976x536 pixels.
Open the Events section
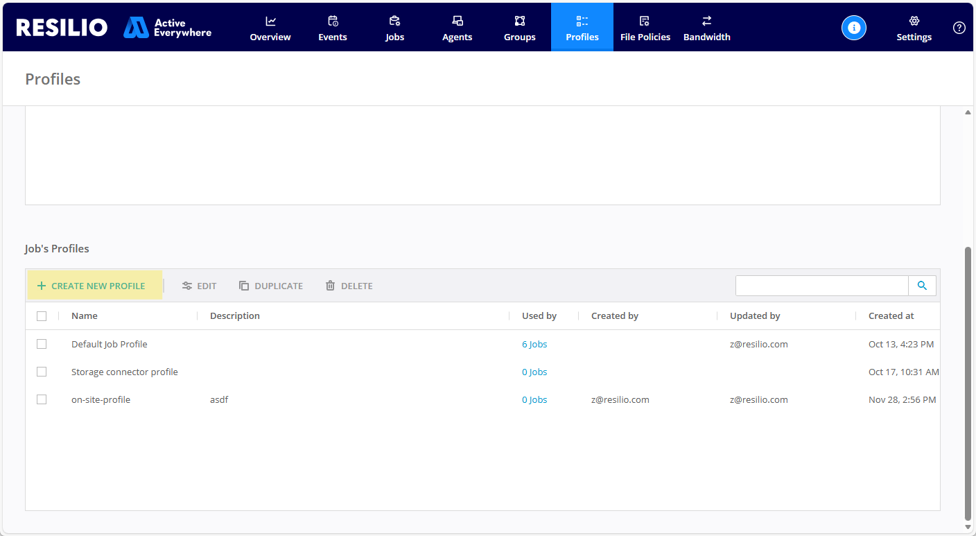[x=332, y=28]
